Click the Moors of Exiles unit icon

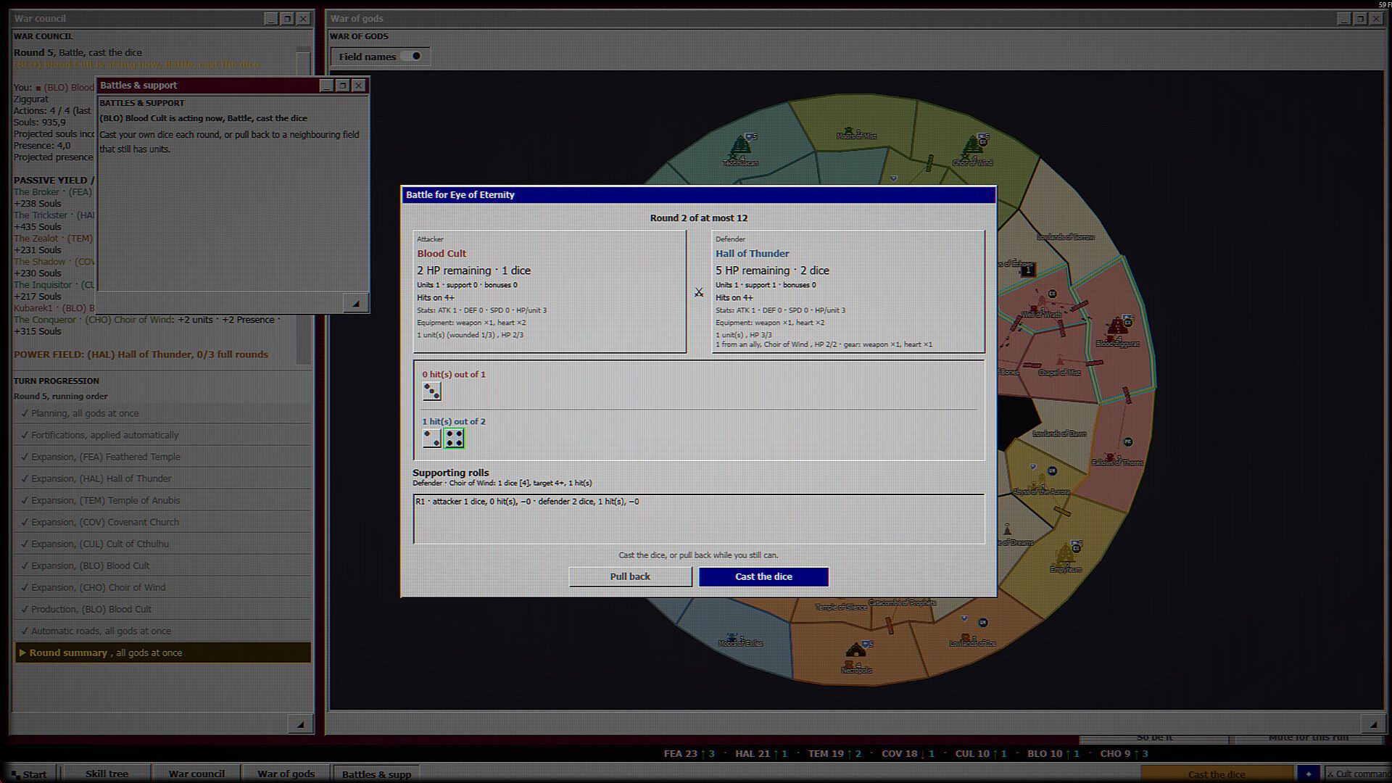click(x=732, y=638)
